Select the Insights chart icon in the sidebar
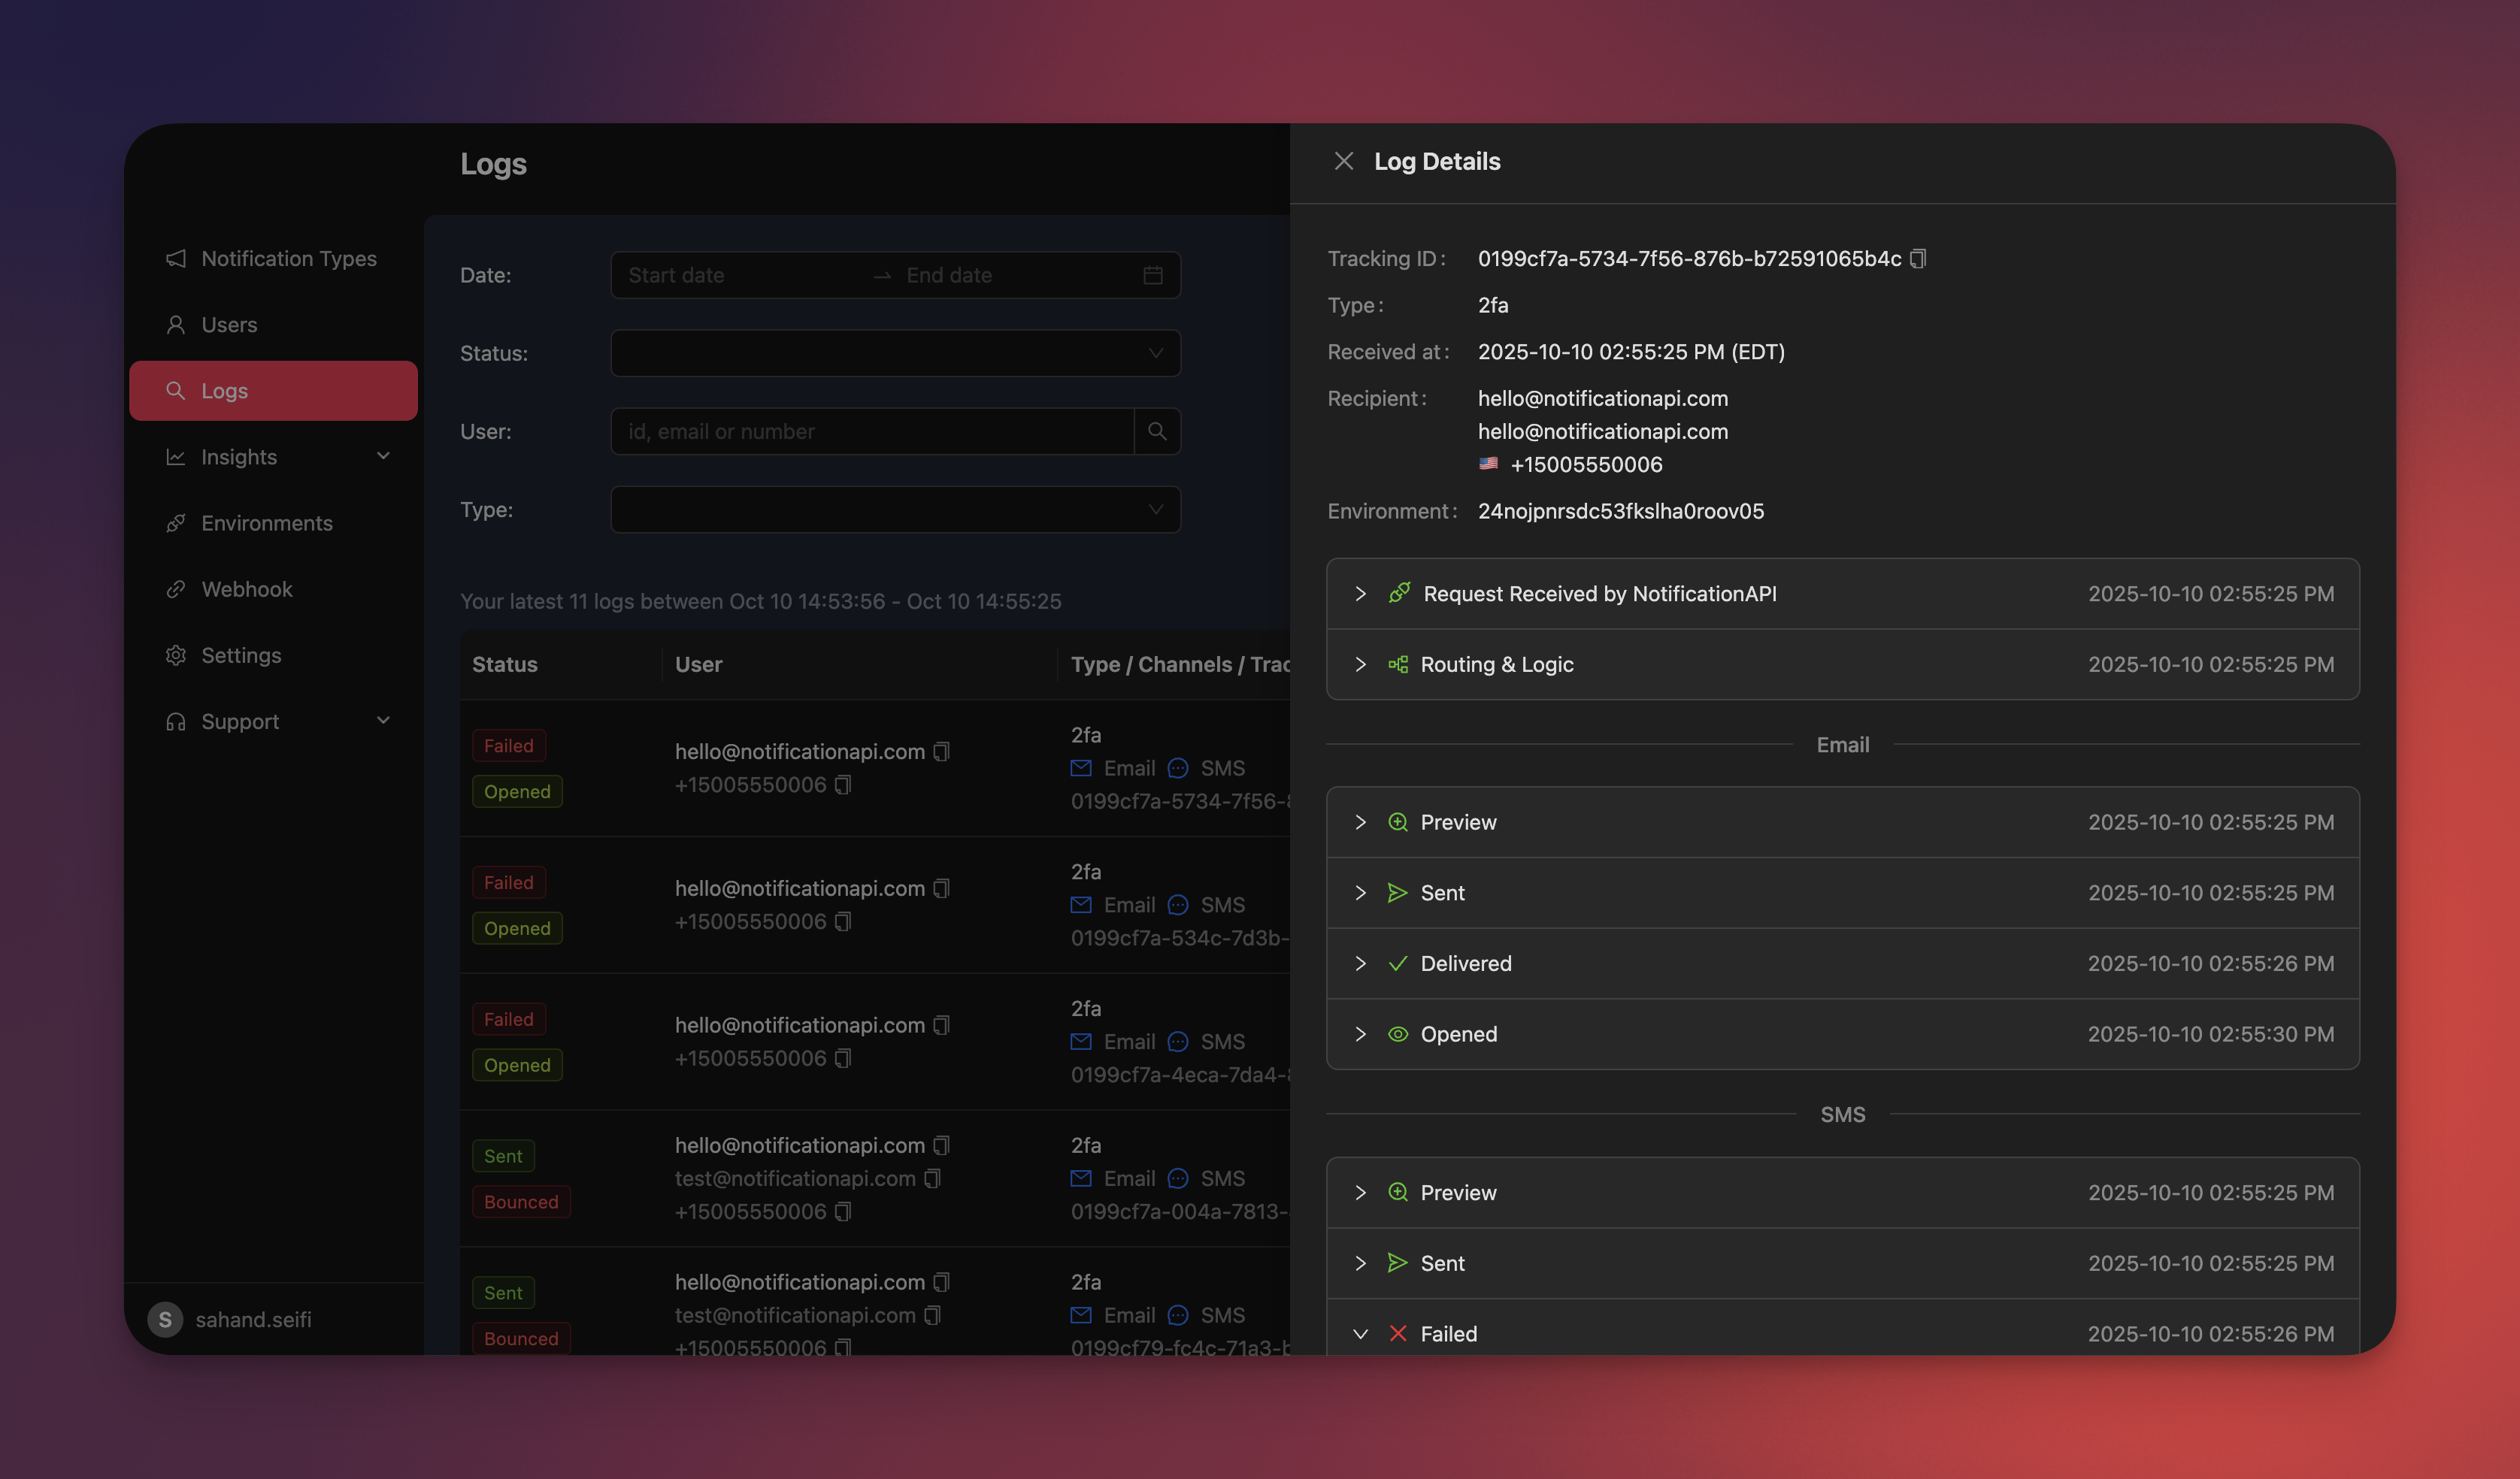The width and height of the screenshot is (2520, 1479). pyautogui.click(x=175, y=457)
